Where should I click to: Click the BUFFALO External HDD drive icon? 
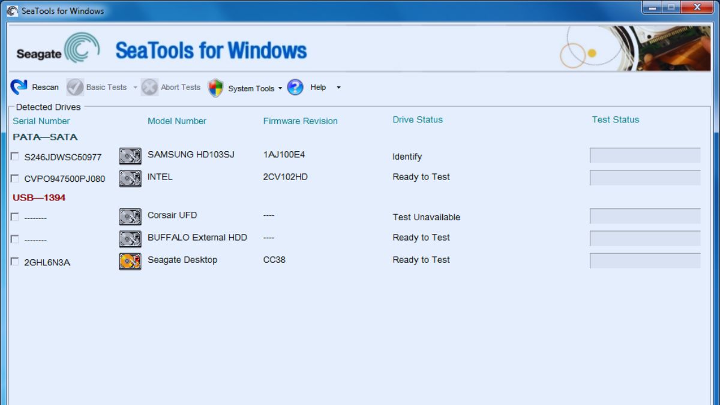click(x=130, y=239)
